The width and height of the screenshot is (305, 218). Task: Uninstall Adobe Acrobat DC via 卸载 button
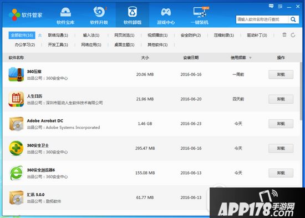(281, 124)
